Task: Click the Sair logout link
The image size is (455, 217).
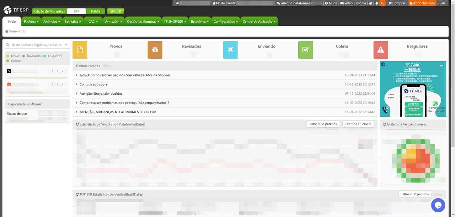Action: (442, 3)
